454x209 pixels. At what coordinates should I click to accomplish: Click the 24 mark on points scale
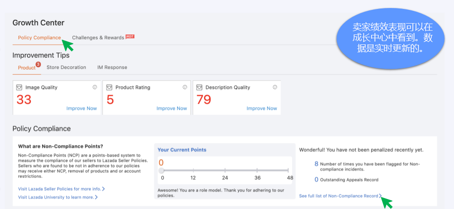point(225,178)
